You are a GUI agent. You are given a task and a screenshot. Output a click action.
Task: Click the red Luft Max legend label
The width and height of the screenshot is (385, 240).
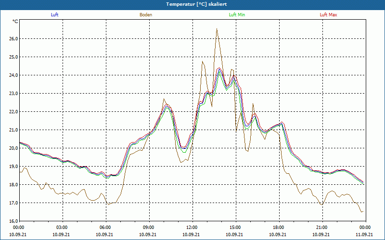pyautogui.click(x=328, y=15)
